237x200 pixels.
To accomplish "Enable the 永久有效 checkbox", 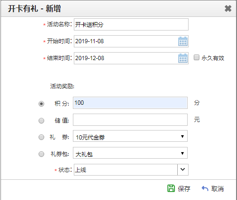I will pos(197,57).
